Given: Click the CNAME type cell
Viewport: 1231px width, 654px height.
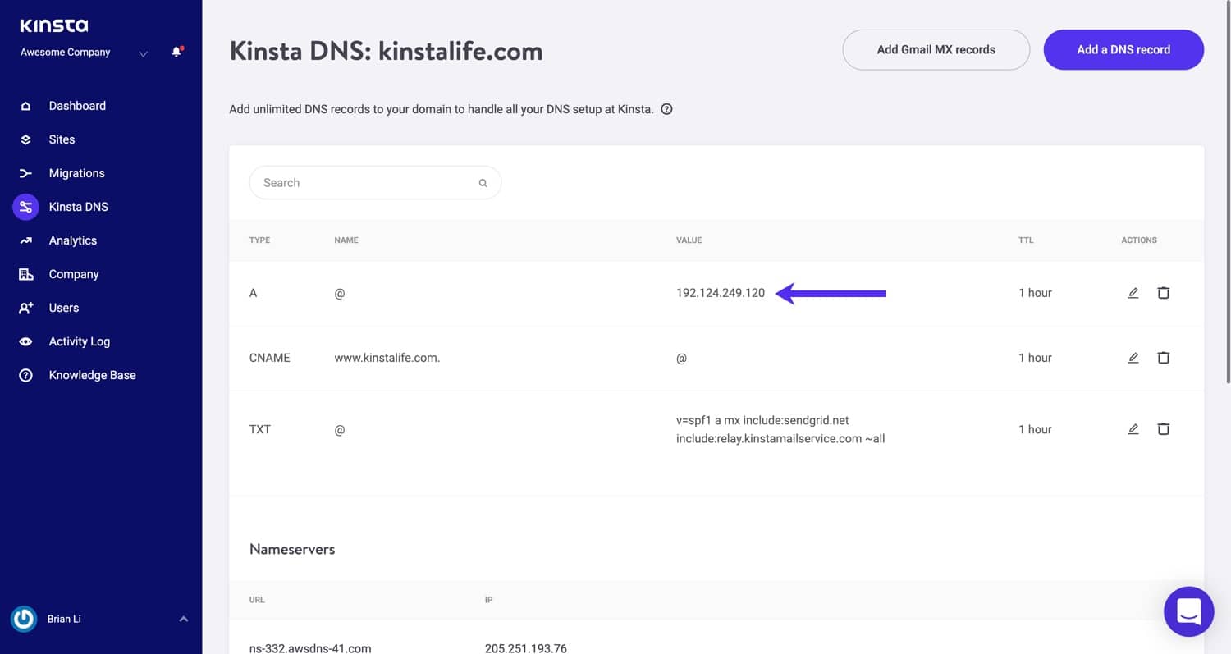Looking at the screenshot, I should (x=270, y=358).
